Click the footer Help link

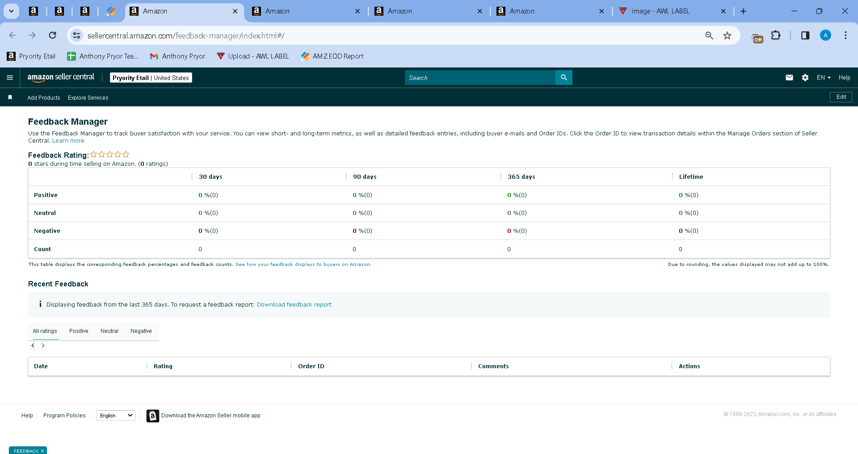tap(27, 416)
